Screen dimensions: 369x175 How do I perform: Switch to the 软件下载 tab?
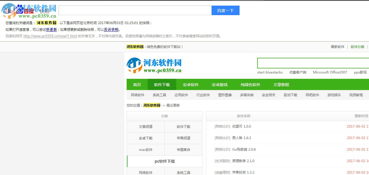pos(162,84)
